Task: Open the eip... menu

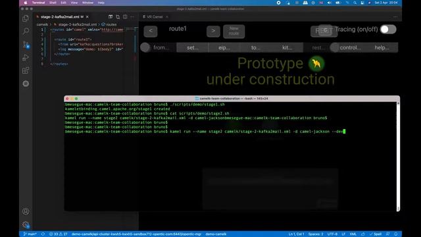Action: [x=224, y=47]
